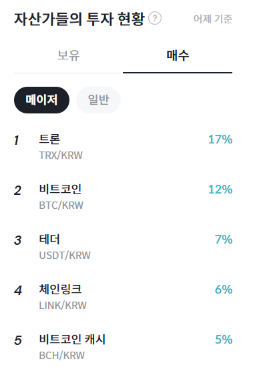Click the LINK/KRW ticker label
253x373 pixels.
[63, 305]
